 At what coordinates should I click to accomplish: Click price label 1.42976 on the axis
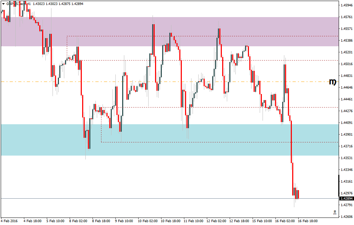pos(346,193)
